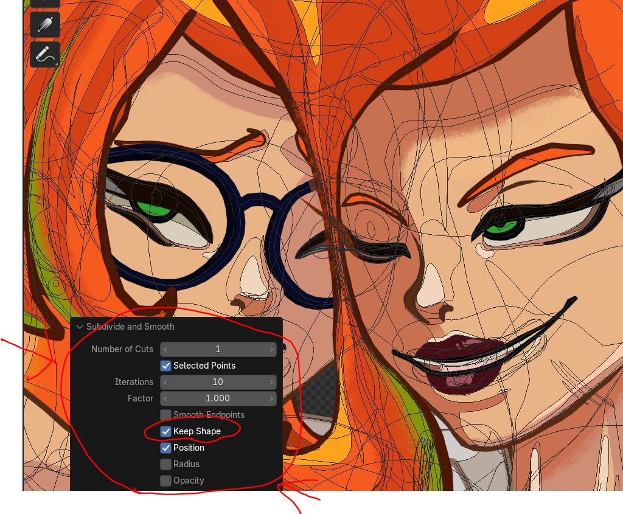Toggle the Smooth Endpoints checkbox
The width and height of the screenshot is (623, 514).
(x=165, y=415)
